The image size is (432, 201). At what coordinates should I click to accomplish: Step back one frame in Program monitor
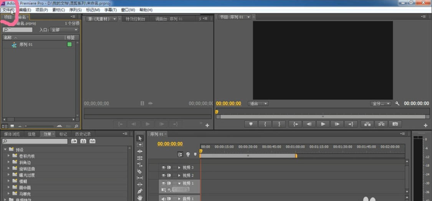point(309,124)
